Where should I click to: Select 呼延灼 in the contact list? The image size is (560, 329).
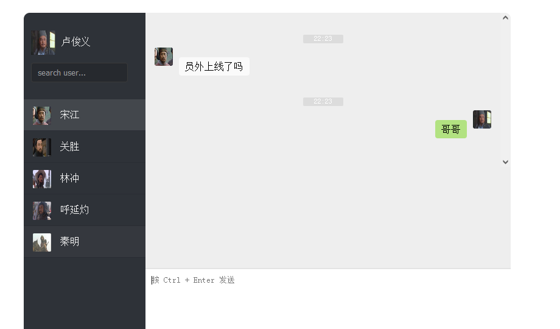tap(85, 210)
